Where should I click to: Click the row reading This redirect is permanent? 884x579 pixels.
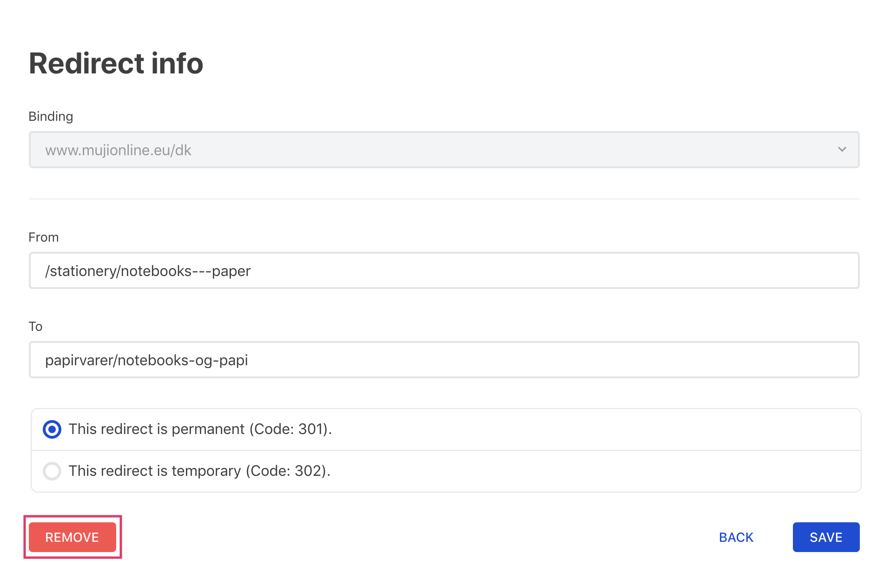tap(200, 429)
